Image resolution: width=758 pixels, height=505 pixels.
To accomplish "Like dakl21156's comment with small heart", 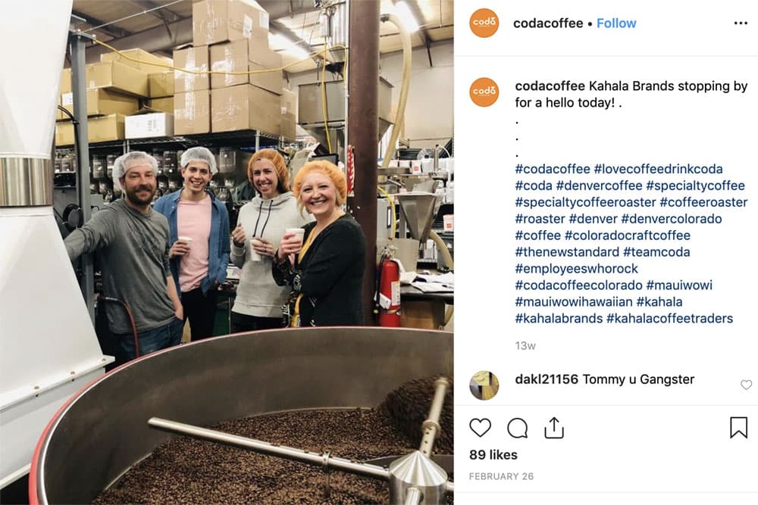I will click(x=747, y=385).
